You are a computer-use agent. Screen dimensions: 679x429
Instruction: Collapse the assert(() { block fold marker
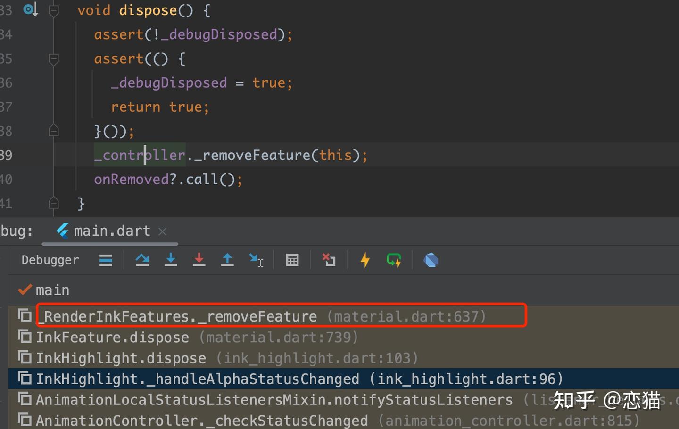tap(54, 59)
